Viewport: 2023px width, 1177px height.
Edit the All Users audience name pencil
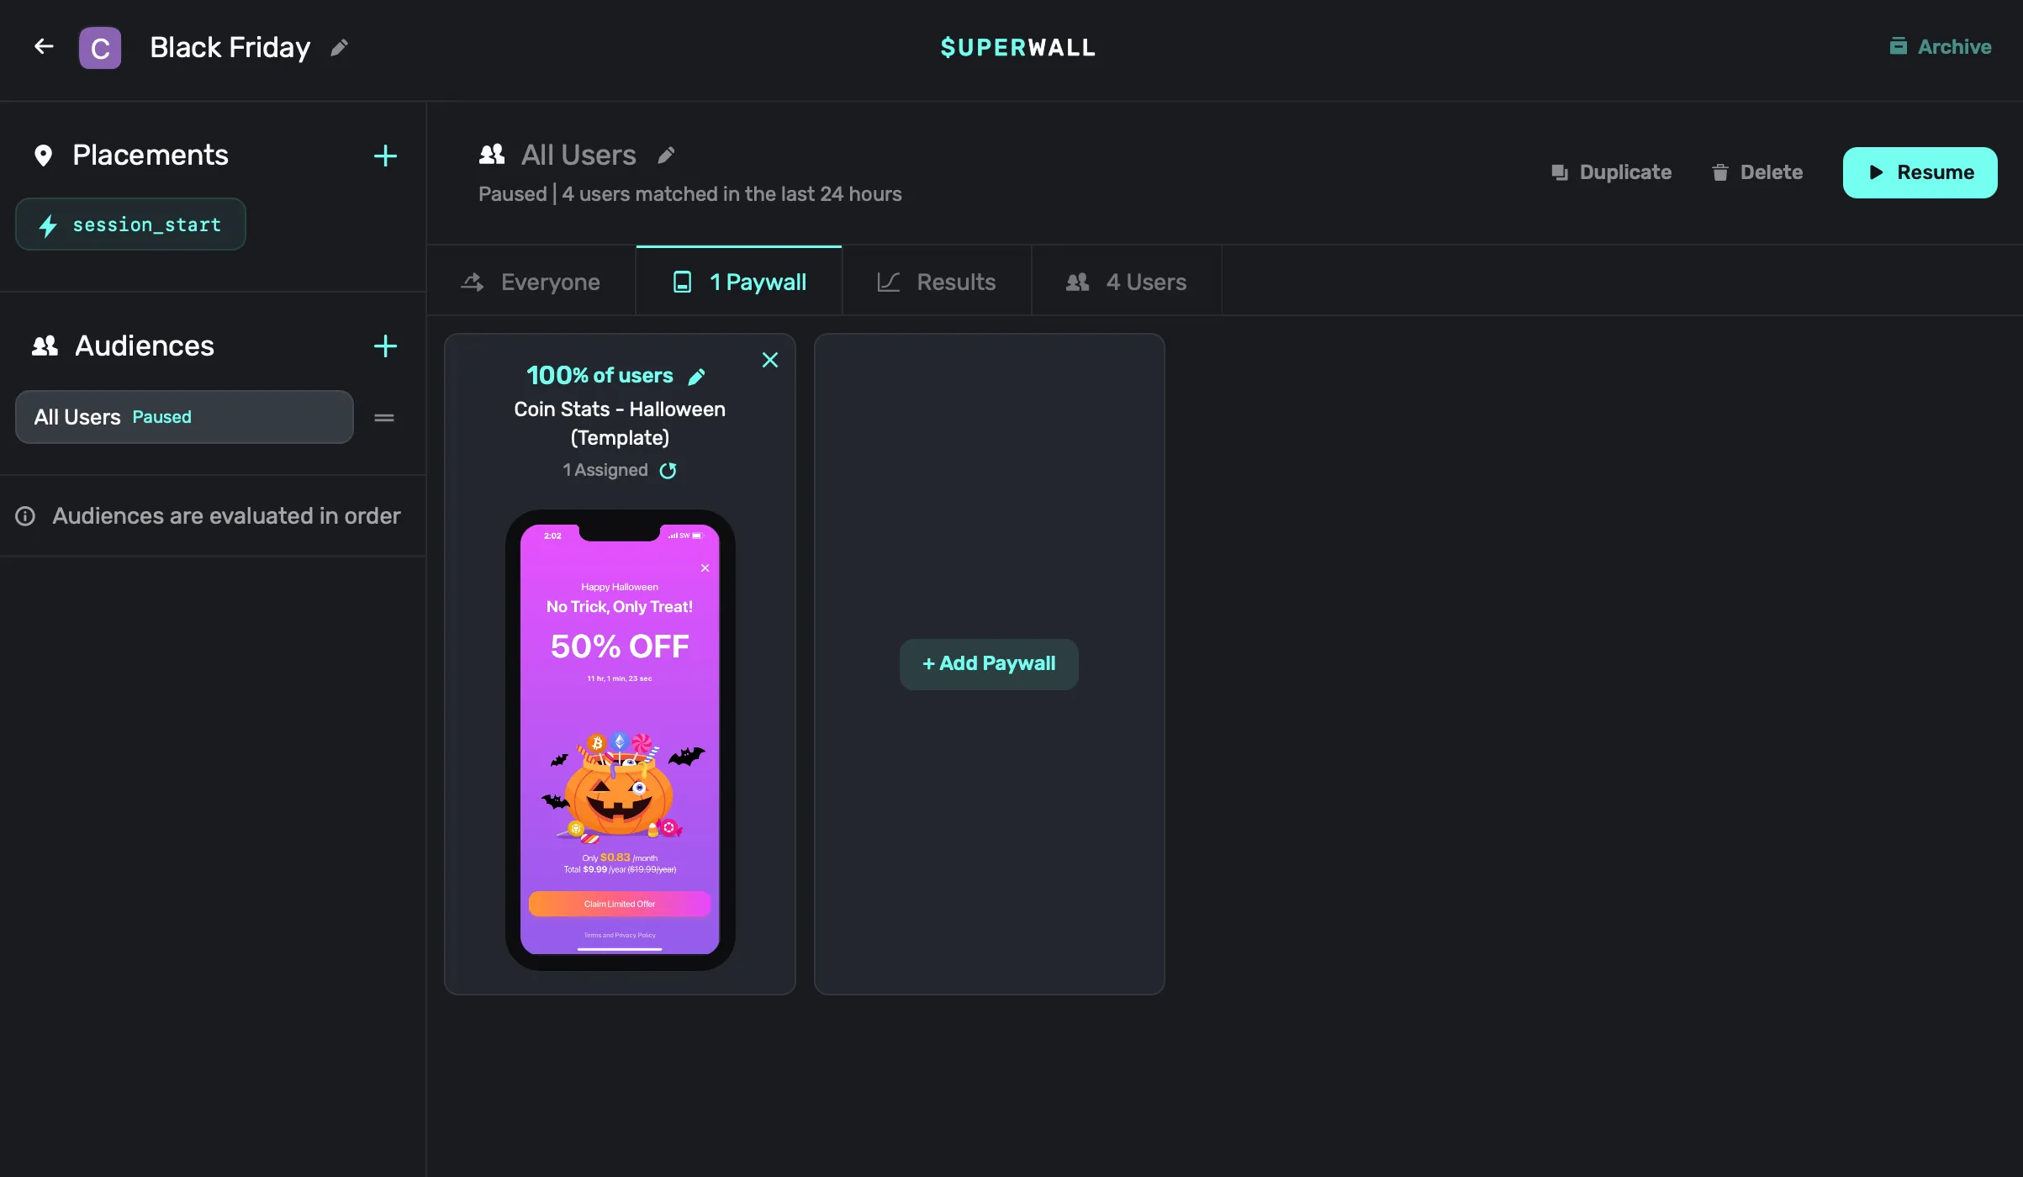pyautogui.click(x=666, y=155)
